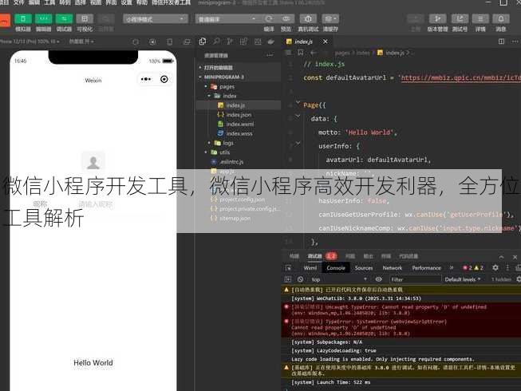This screenshot has width=521, height=391.
Task: Toggle the 编辑器 editor panel button
Action: pyautogui.click(x=43, y=19)
